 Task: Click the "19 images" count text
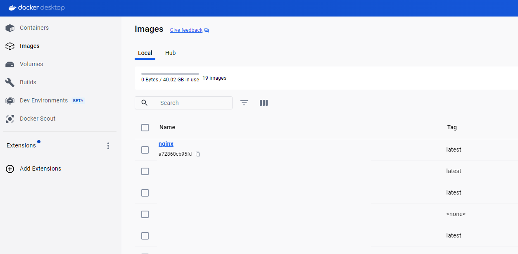tap(214, 78)
